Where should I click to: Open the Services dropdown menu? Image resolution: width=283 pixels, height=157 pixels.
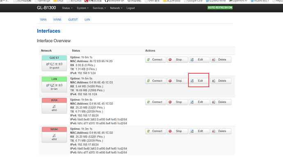point(99,8)
